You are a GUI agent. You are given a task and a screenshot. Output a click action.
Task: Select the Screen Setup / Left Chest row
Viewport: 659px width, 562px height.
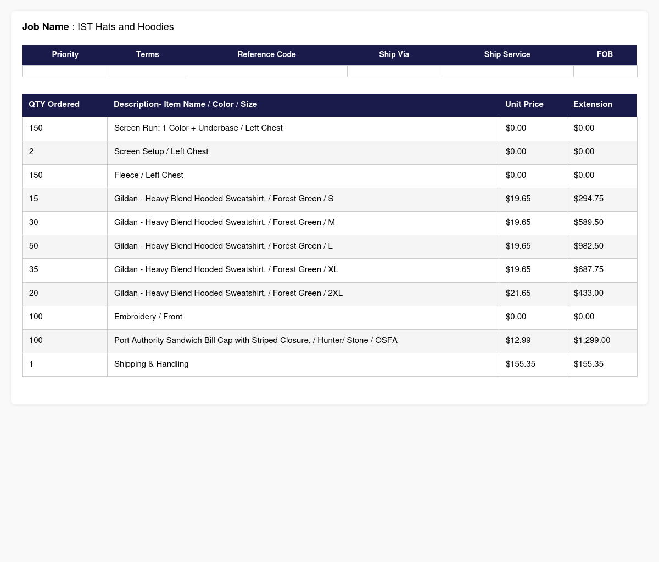[x=329, y=152]
